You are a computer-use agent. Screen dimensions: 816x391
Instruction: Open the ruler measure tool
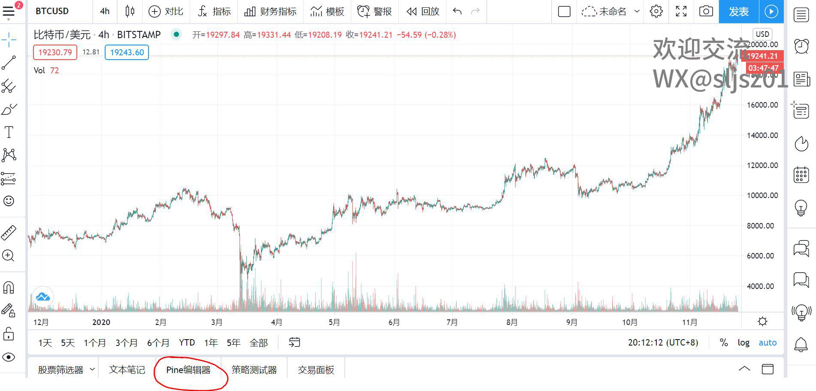pyautogui.click(x=9, y=232)
